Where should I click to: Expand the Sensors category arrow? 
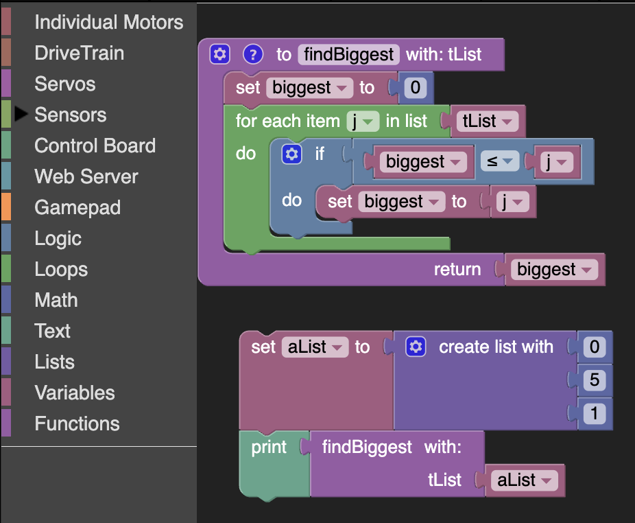pyautogui.click(x=21, y=115)
